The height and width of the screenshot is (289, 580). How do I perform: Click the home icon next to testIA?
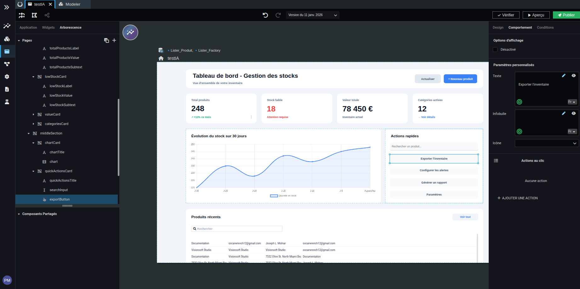tap(161, 58)
